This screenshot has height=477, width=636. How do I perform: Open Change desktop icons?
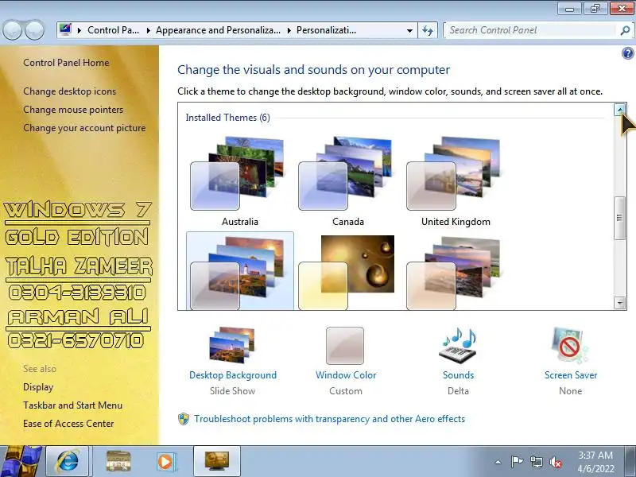click(x=69, y=91)
